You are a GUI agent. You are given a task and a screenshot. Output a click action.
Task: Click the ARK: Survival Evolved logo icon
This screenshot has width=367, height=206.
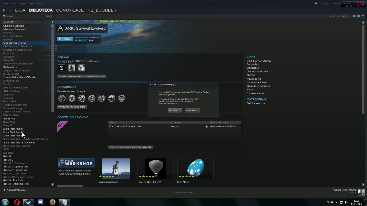click(x=60, y=28)
